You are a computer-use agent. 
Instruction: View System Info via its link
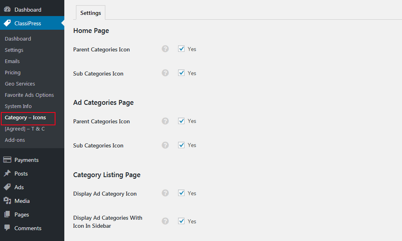(x=18, y=106)
